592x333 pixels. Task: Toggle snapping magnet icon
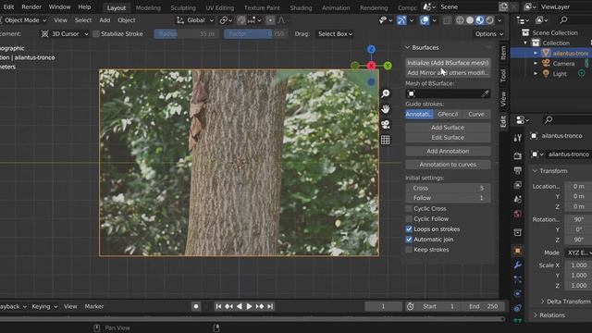pos(241,20)
